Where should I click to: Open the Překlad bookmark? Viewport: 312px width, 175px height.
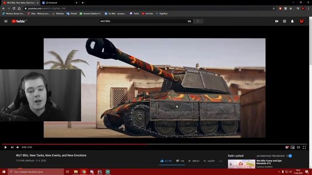coord(72,14)
